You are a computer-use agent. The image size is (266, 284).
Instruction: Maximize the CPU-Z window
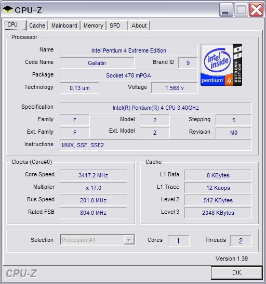[x=241, y=10]
